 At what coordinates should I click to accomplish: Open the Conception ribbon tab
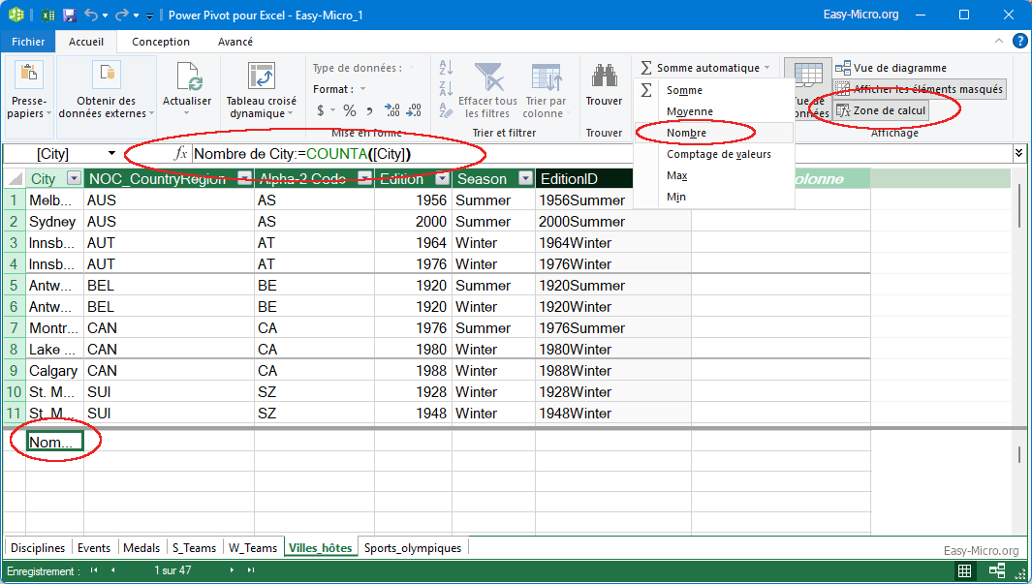click(161, 42)
